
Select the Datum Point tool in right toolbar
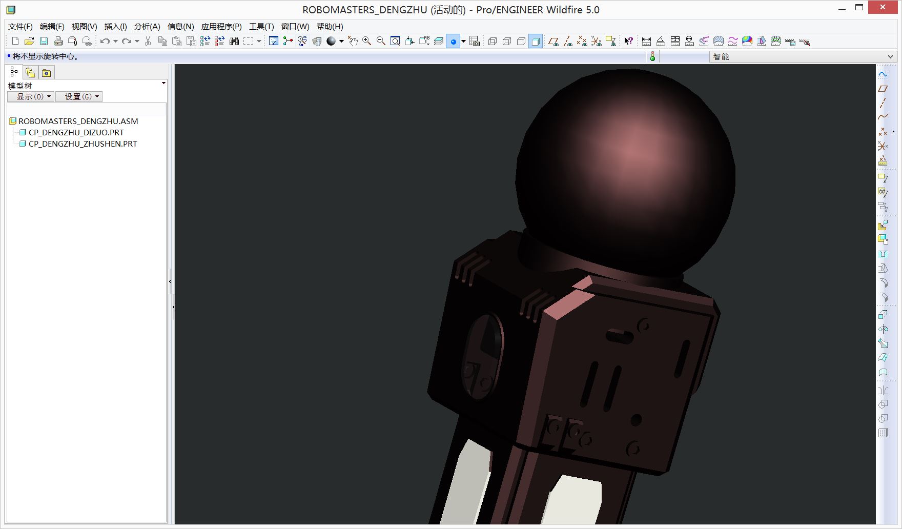[883, 132]
